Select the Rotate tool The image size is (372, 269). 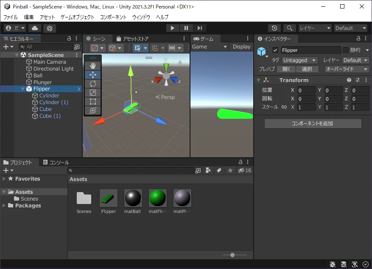pos(93,84)
